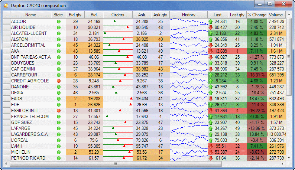The image size is (295, 170).
Task: Click the vertical scrollbar thumb
Action: click(x=289, y=57)
